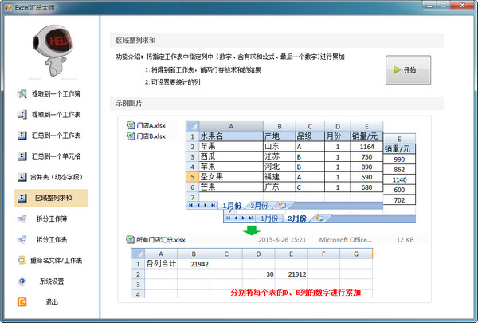Image resolution: width=478 pixels, height=323 pixels.
Task: Click the 提取到一个工作簿 sidebar icon
Action: coord(22,94)
